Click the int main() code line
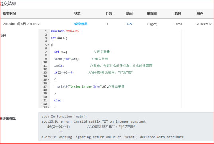This screenshot has height=144, width=214. [59, 38]
